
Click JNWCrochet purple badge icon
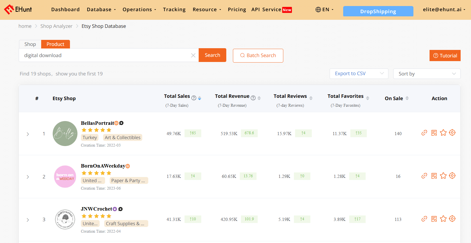[115, 209]
